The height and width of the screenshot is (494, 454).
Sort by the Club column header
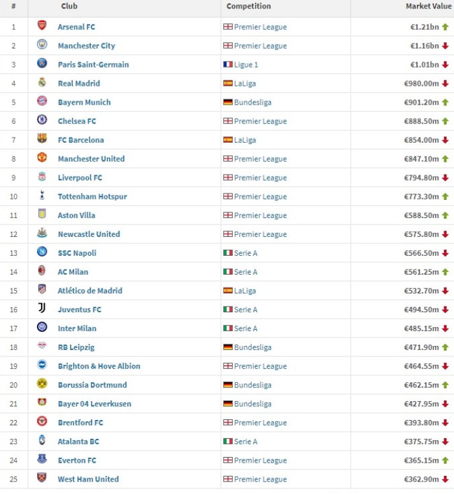pos(69,6)
